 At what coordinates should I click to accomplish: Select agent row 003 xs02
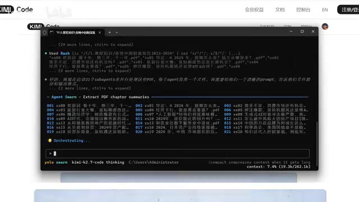click(x=266, y=105)
